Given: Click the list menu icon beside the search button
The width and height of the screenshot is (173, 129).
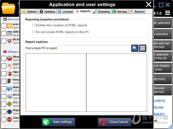Looking at the screenshot, I should pyautogui.click(x=142, y=48).
